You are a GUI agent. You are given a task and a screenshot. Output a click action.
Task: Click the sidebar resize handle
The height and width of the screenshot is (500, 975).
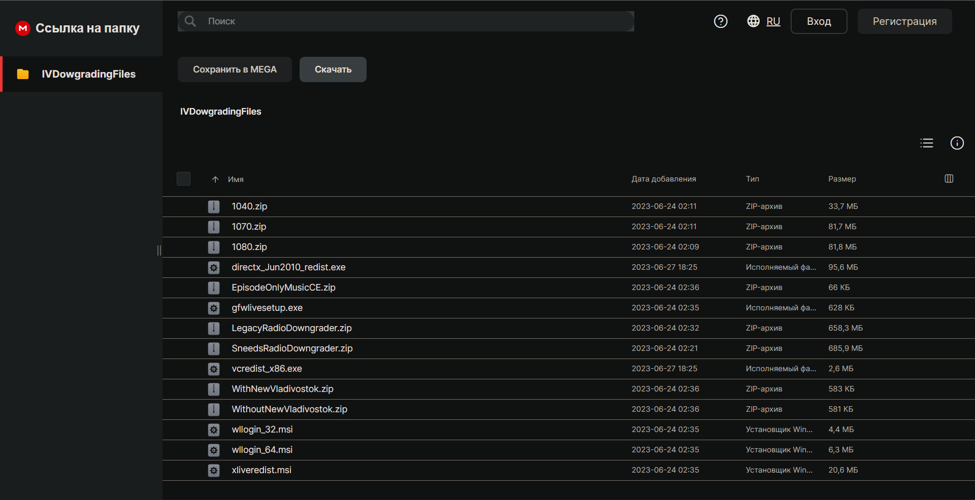(x=159, y=251)
